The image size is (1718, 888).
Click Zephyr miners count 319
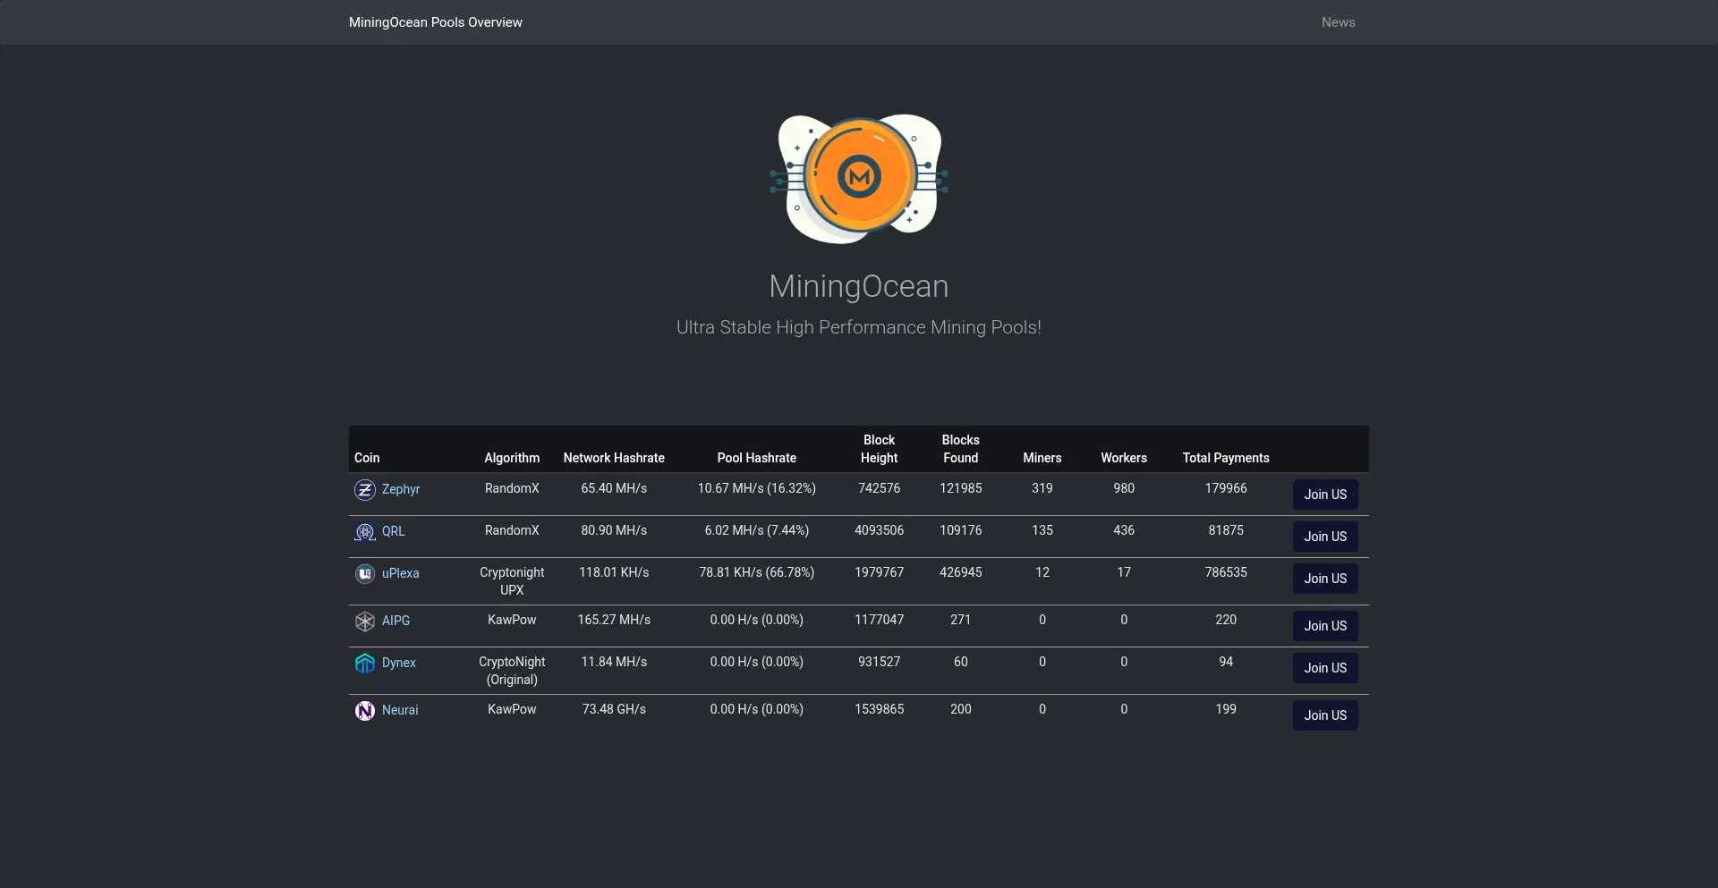(x=1042, y=488)
